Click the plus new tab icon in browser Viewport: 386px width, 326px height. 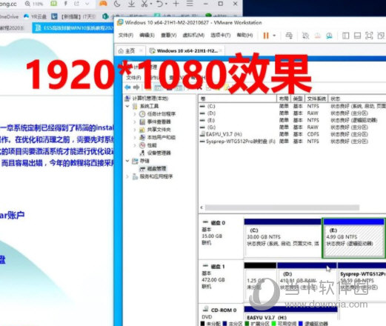click(176, 4)
